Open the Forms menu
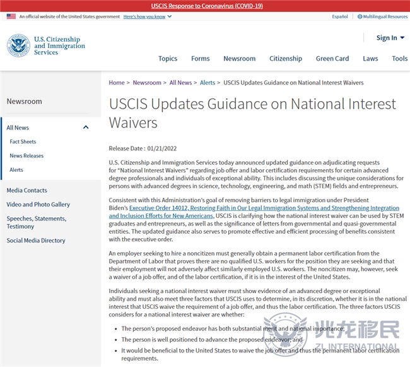This screenshot has width=410, height=367. (201, 58)
